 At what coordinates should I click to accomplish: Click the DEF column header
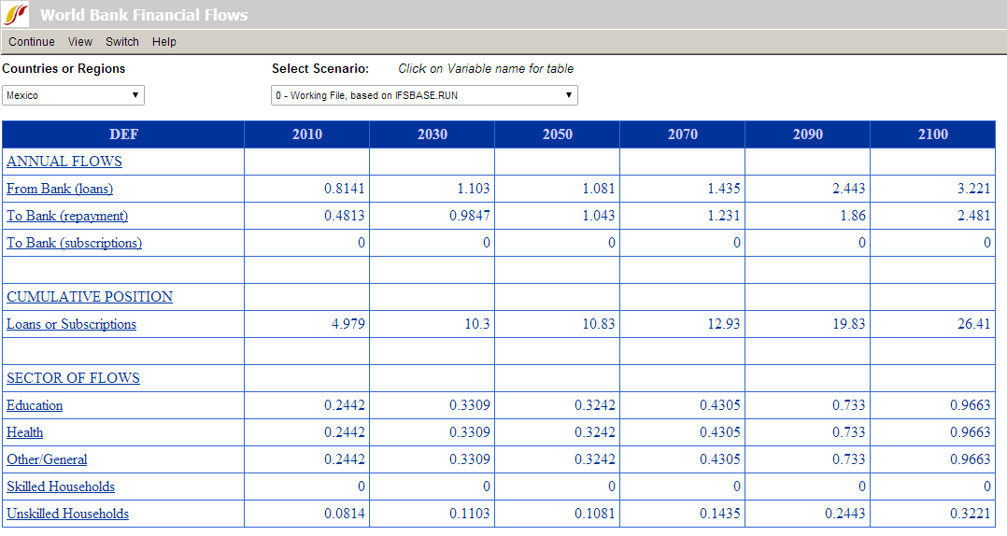pos(123,134)
